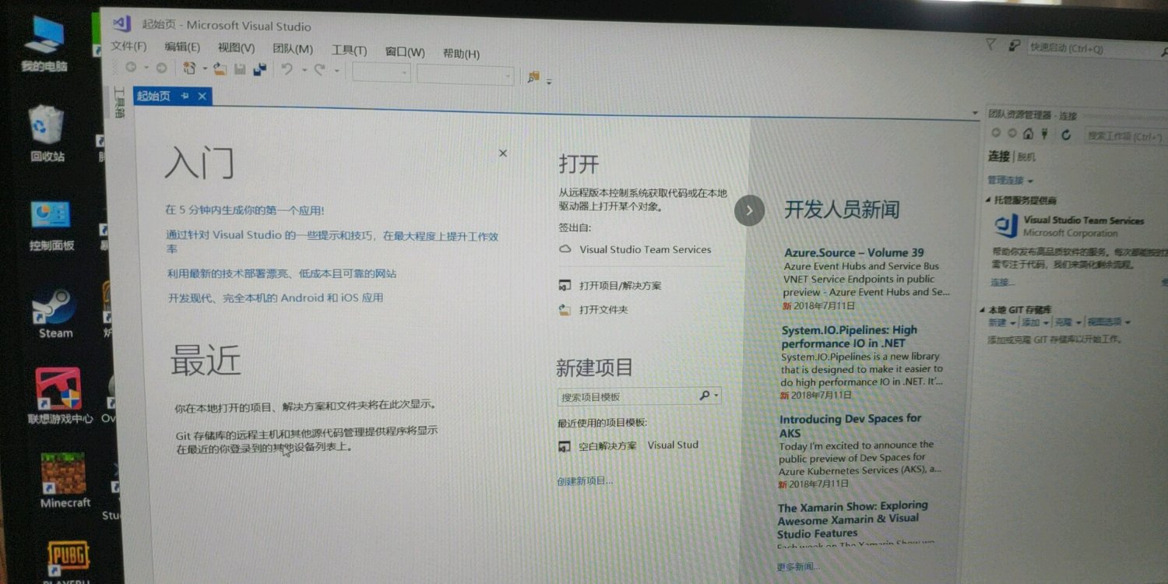
Task: Click the 创建新项目 link
Action: tap(585, 480)
